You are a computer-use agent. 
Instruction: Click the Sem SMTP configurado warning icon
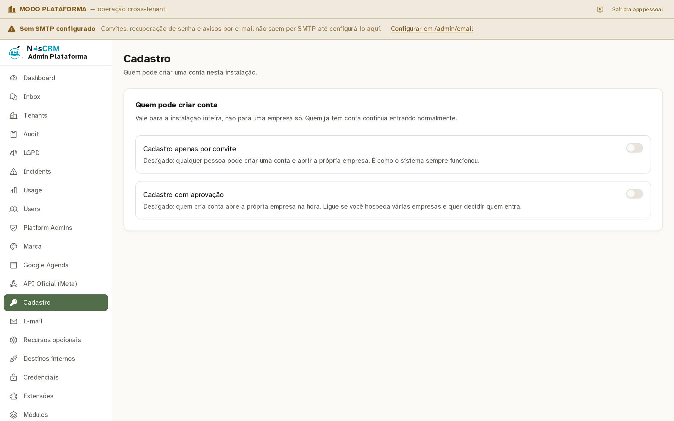pyautogui.click(x=12, y=29)
